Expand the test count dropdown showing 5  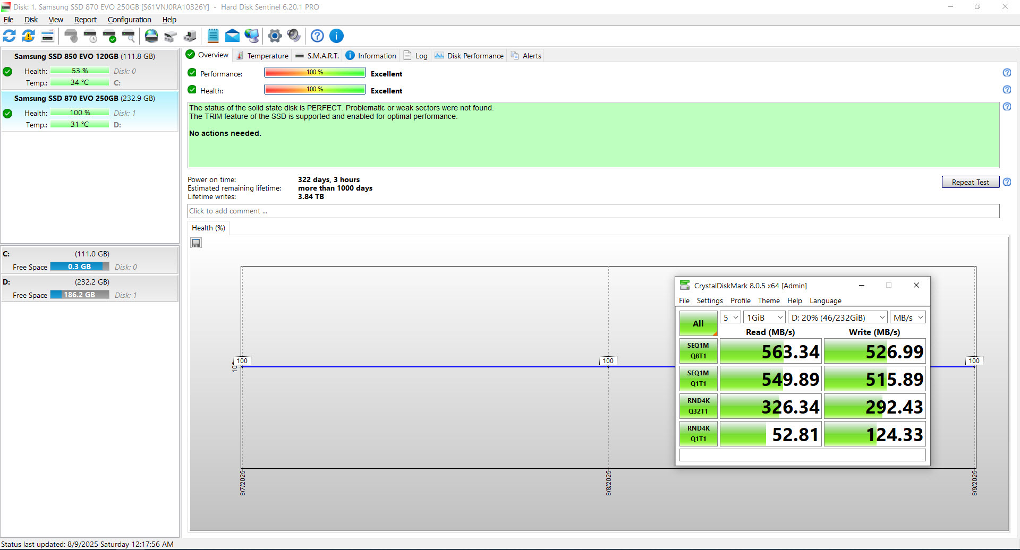[730, 317]
